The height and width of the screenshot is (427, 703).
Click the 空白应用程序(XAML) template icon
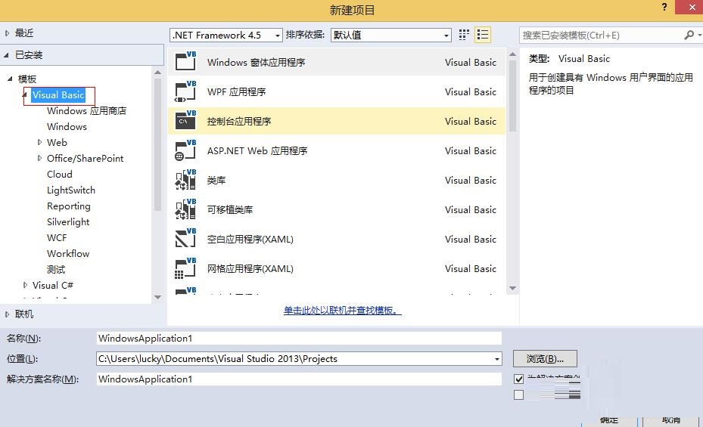(185, 239)
